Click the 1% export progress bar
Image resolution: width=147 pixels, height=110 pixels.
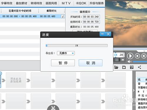(77, 45)
